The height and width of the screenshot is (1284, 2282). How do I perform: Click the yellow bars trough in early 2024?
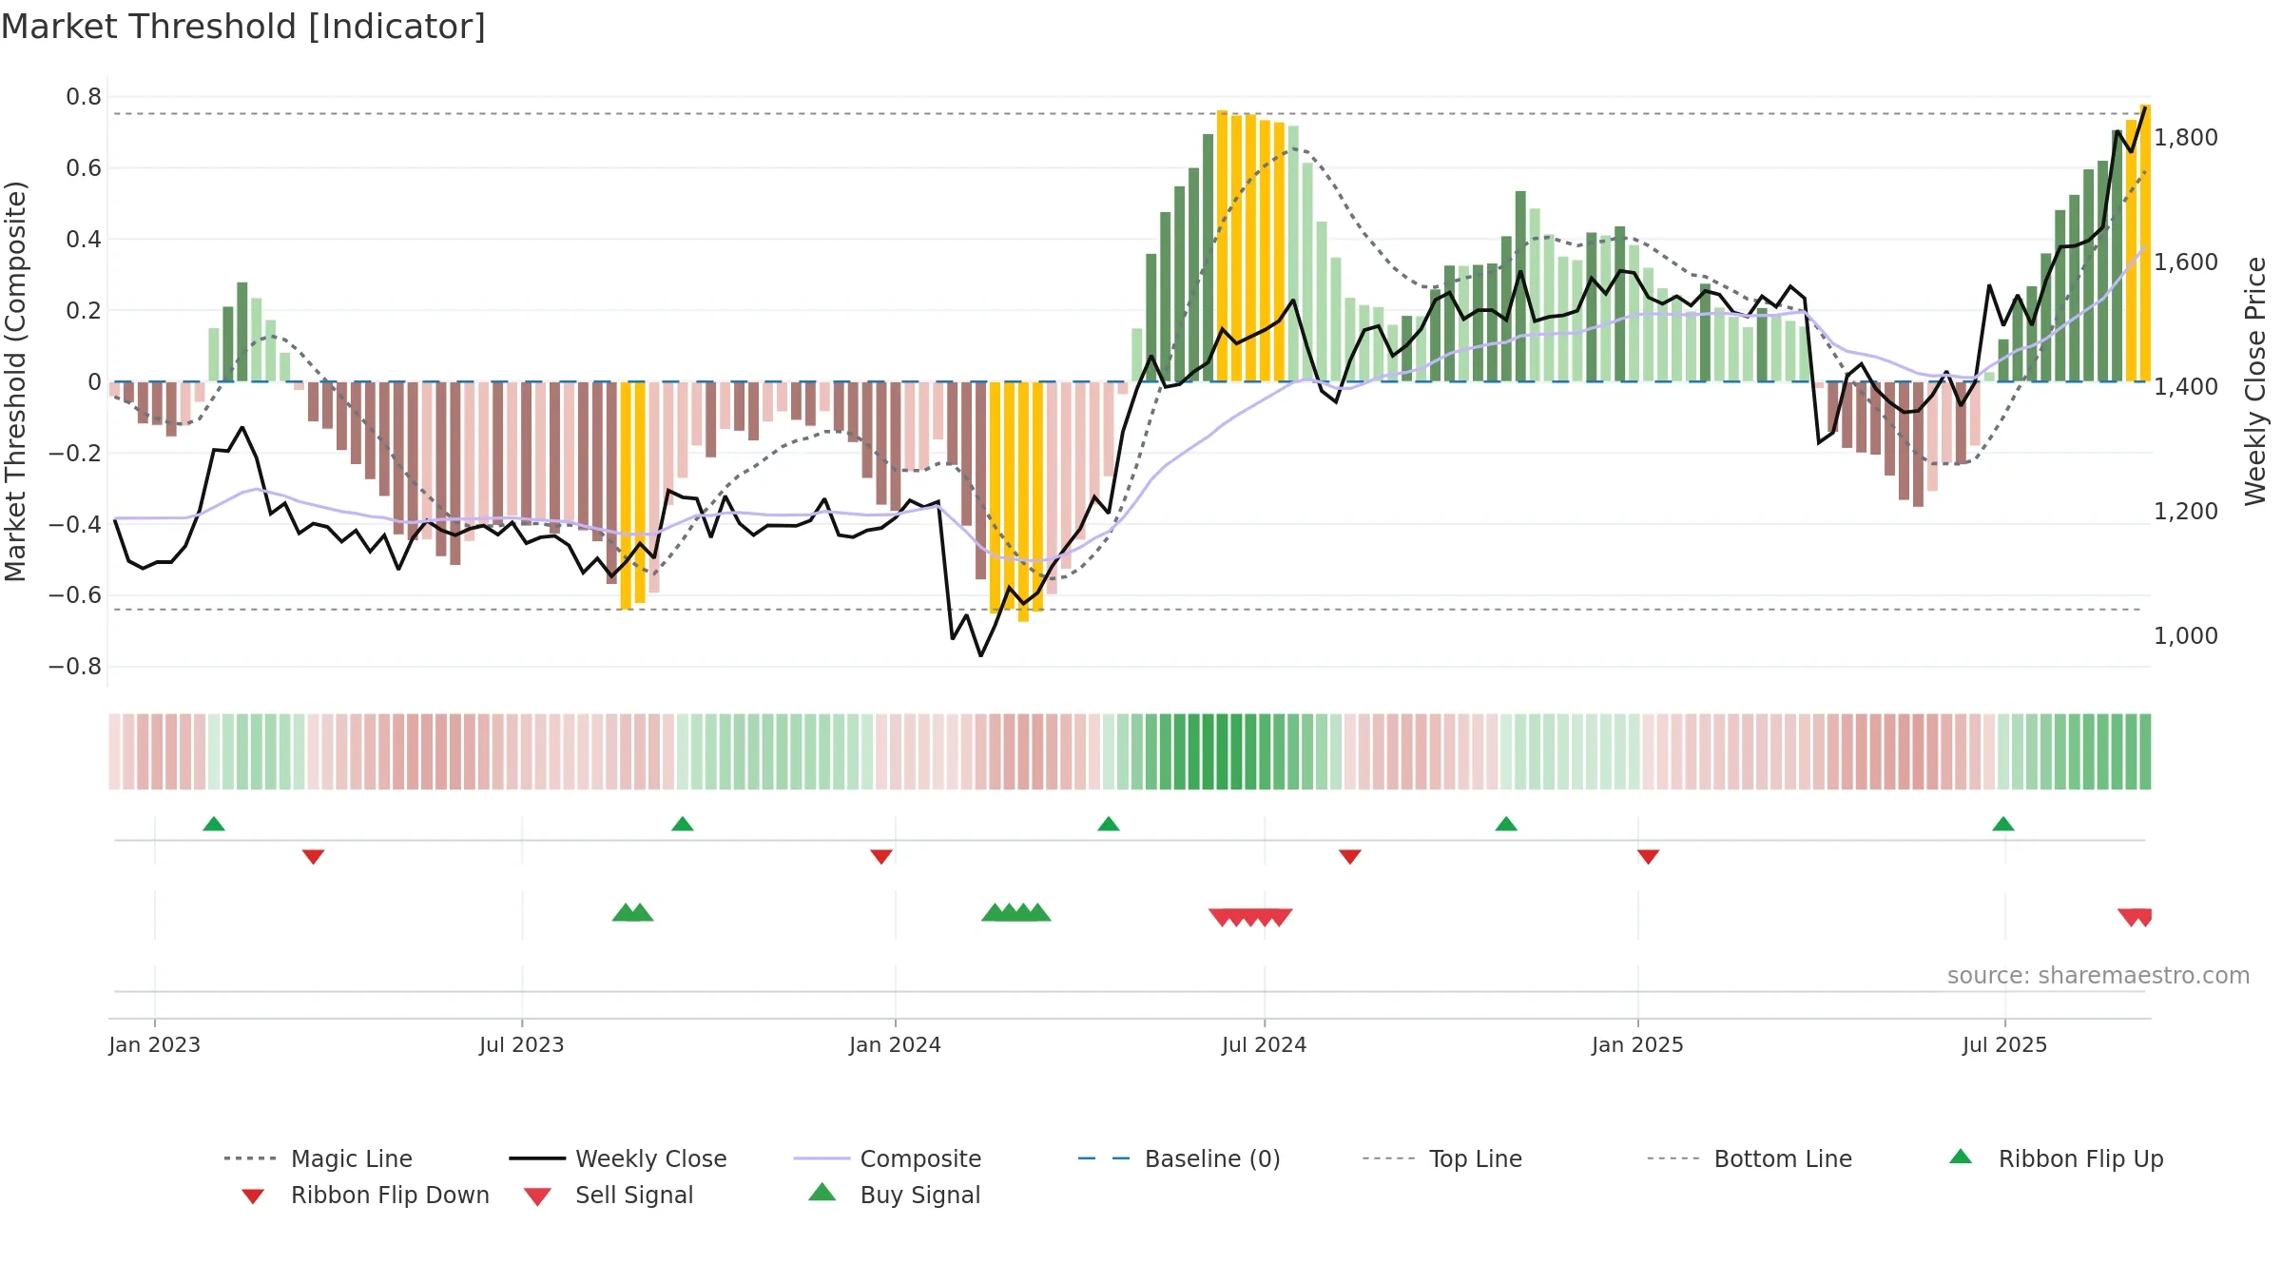tap(1016, 501)
